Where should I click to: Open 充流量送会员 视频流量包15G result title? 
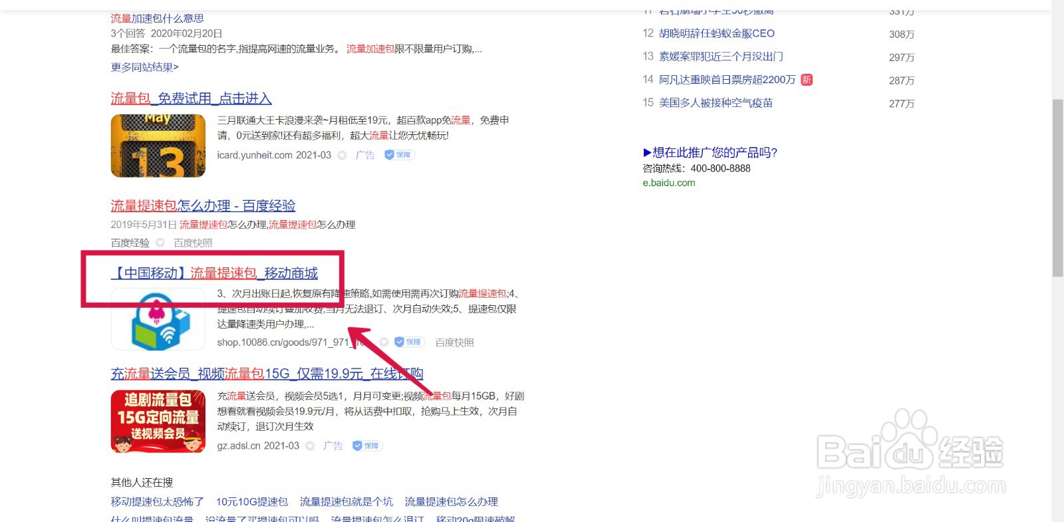pos(267,374)
